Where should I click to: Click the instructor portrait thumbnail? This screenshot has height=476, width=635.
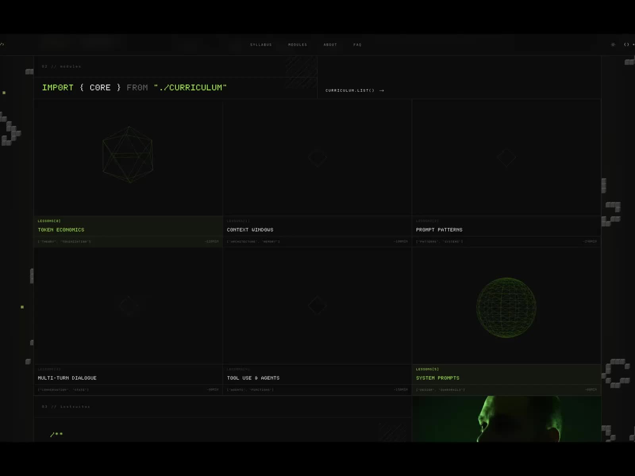pyautogui.click(x=506, y=419)
